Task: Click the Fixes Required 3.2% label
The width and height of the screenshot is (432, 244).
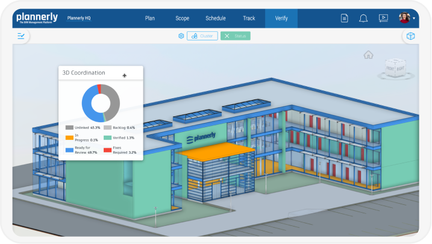Action: coord(125,150)
